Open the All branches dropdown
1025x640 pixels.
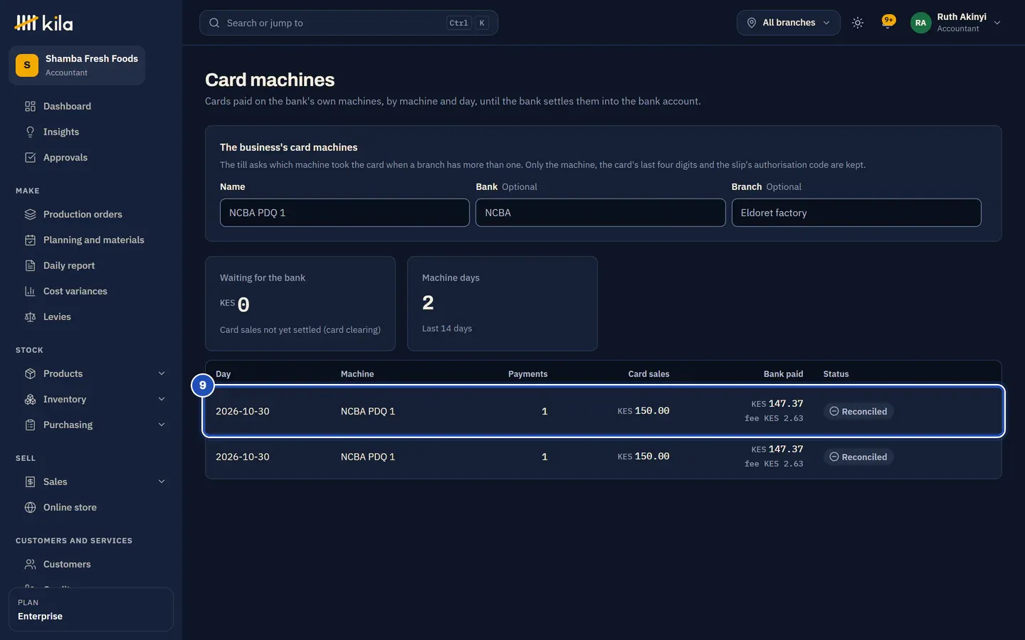(x=789, y=23)
